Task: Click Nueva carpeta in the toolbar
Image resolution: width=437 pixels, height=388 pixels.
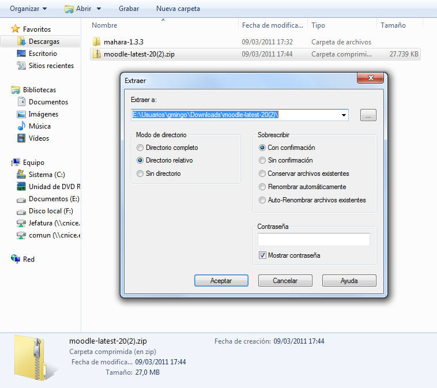Action: tap(178, 9)
